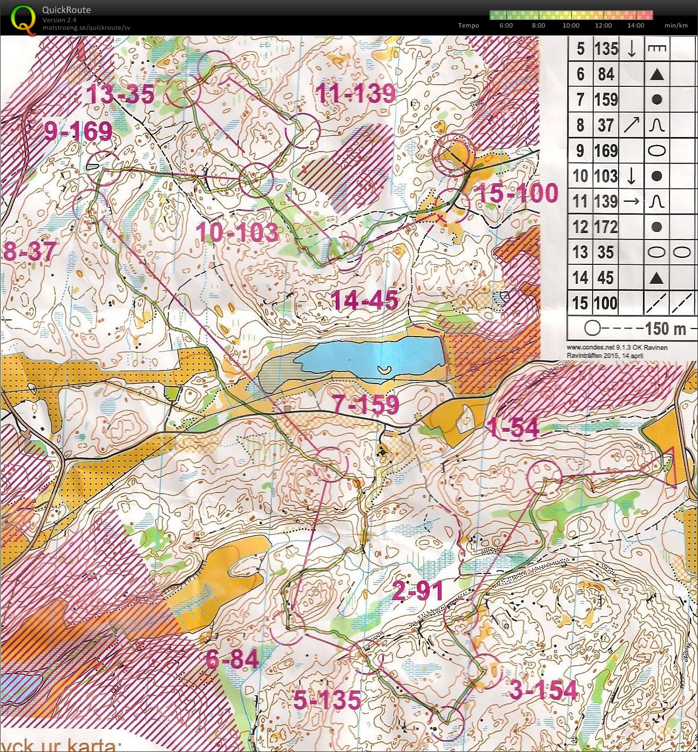The height and width of the screenshot is (752, 698).
Task: Click the 6-84 control label on map
Action: click(232, 659)
